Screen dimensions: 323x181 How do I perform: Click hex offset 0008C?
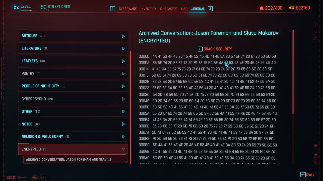click(x=144, y=145)
